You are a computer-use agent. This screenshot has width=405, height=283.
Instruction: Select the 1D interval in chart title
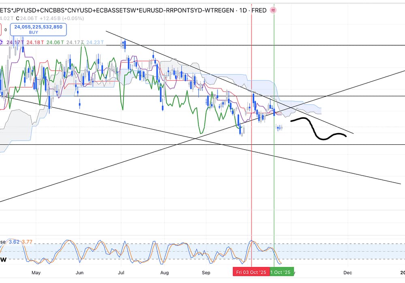[241, 10]
